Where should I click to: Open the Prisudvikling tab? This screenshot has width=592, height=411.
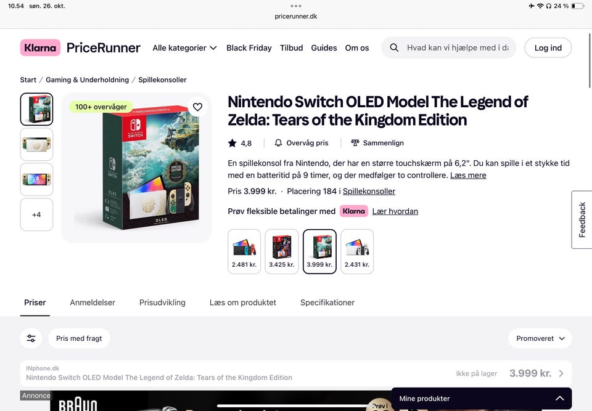pyautogui.click(x=162, y=303)
